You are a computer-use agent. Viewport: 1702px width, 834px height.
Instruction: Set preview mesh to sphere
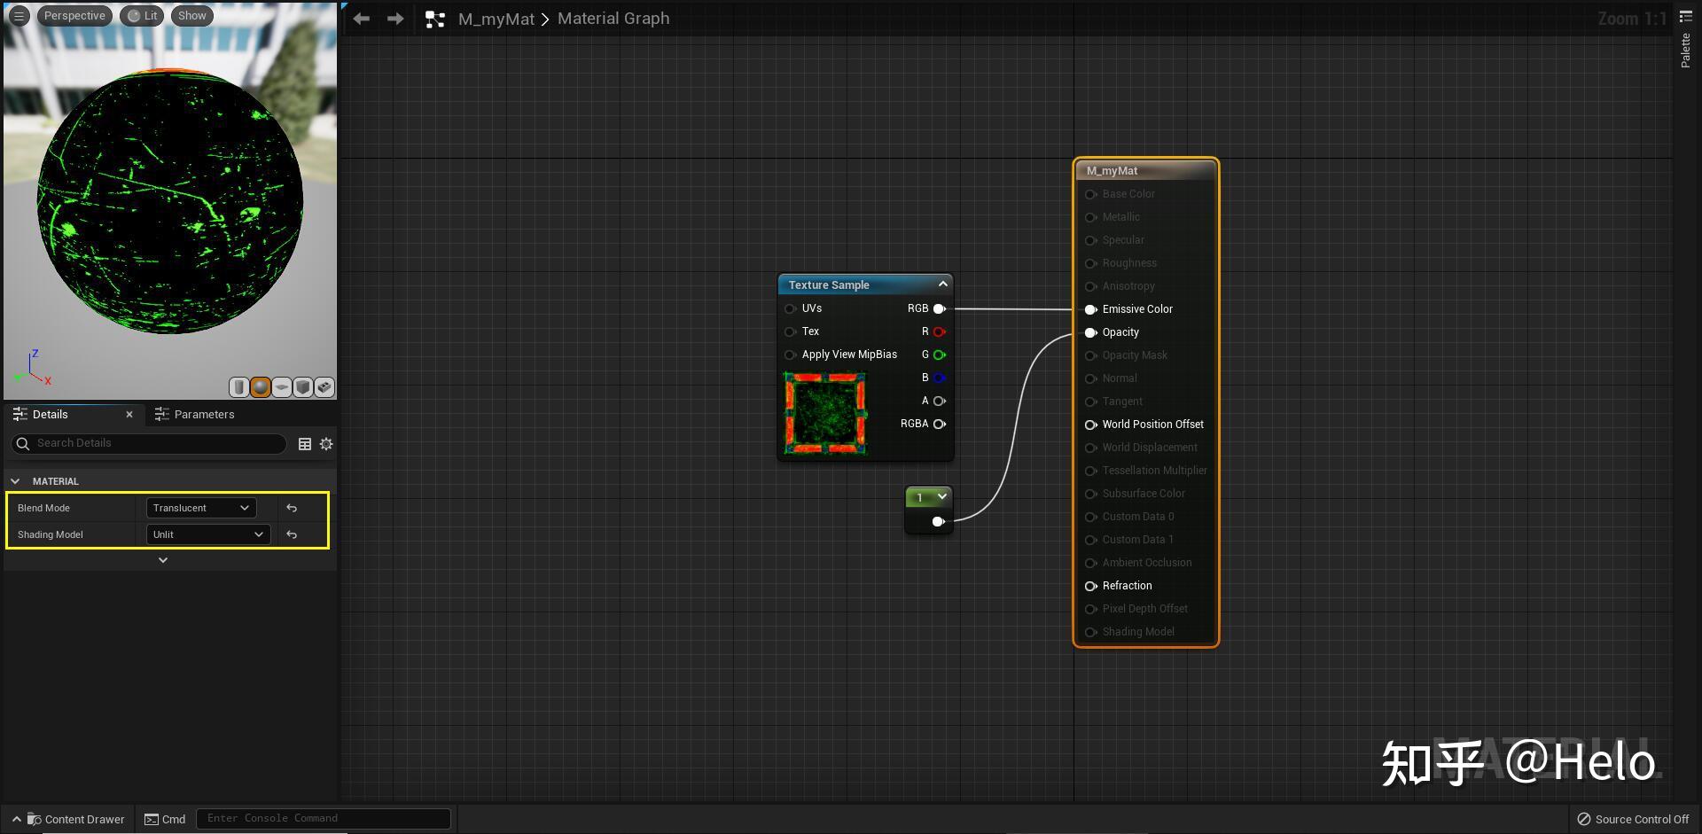(260, 387)
